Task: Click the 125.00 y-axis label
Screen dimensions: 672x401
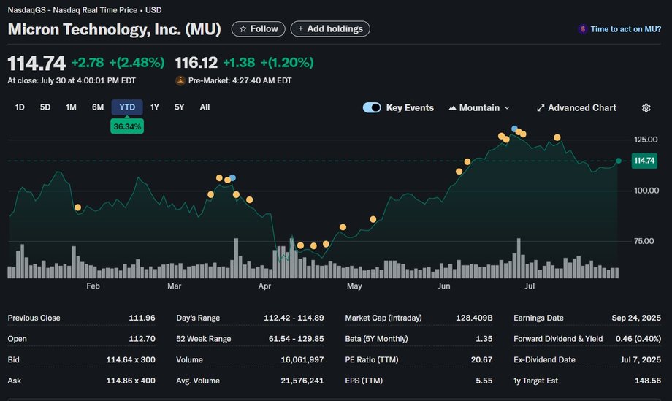Action: tap(646, 140)
